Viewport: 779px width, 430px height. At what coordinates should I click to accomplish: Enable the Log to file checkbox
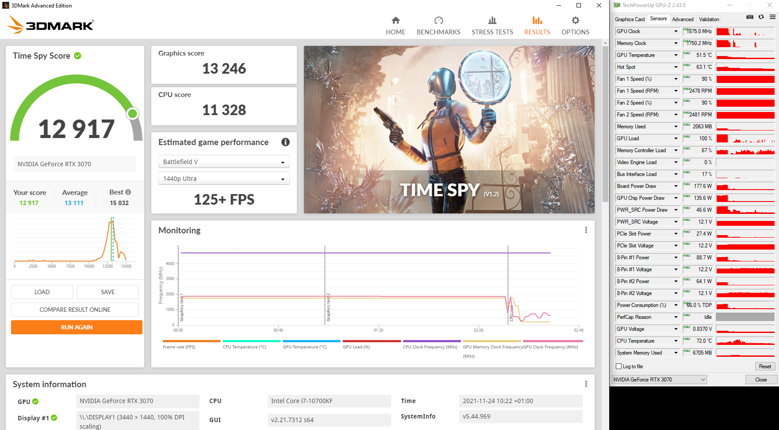tap(618, 366)
